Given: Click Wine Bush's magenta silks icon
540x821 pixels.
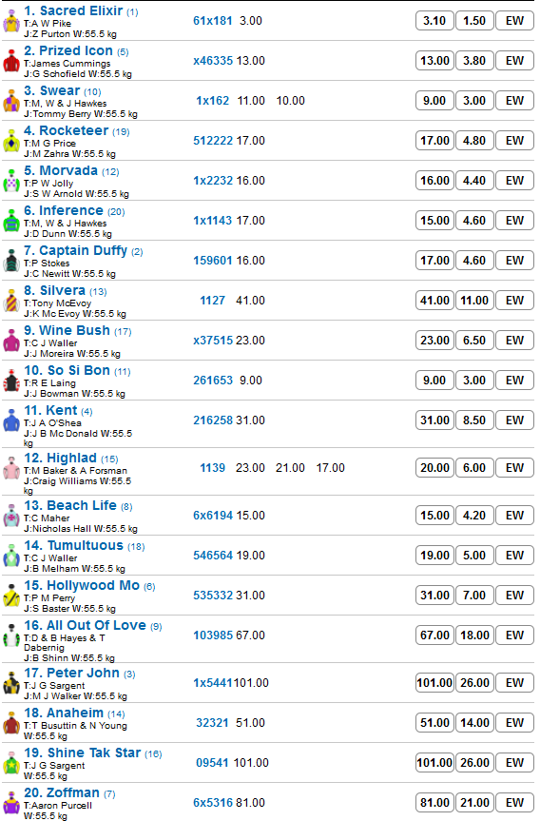Looking at the screenshot, I should click(x=11, y=342).
